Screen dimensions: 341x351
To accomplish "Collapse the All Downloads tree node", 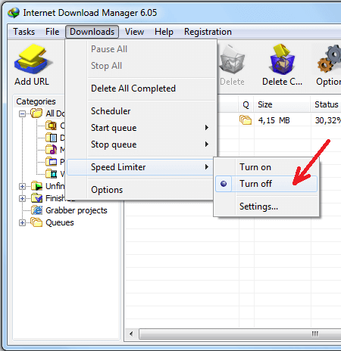I will 22,113.
